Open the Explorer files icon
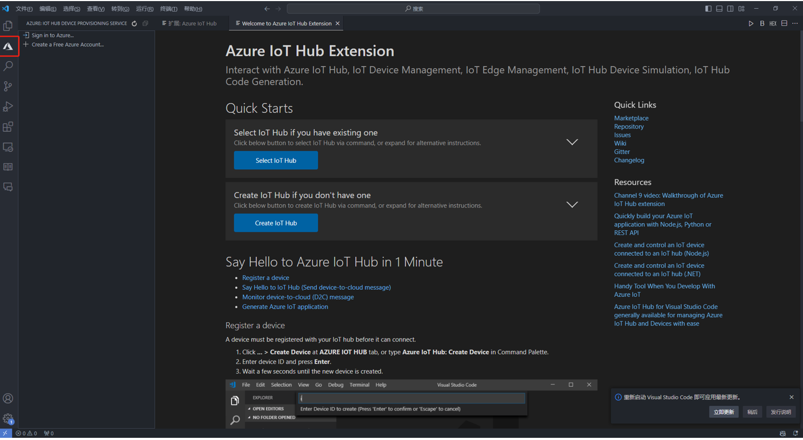803x440 pixels. click(x=8, y=26)
